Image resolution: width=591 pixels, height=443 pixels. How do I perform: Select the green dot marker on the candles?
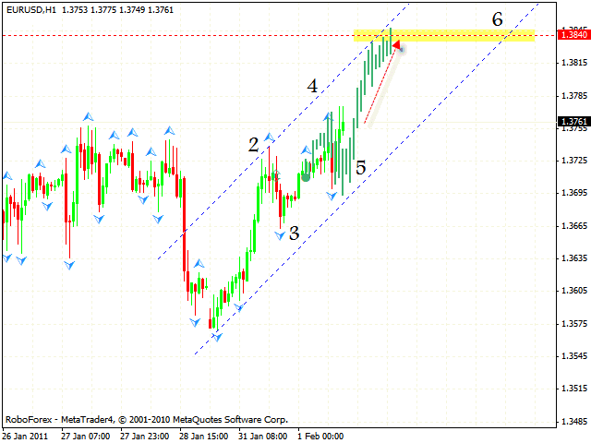click(x=306, y=177)
